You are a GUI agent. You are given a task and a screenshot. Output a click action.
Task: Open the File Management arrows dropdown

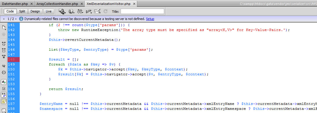[x=80, y=12]
